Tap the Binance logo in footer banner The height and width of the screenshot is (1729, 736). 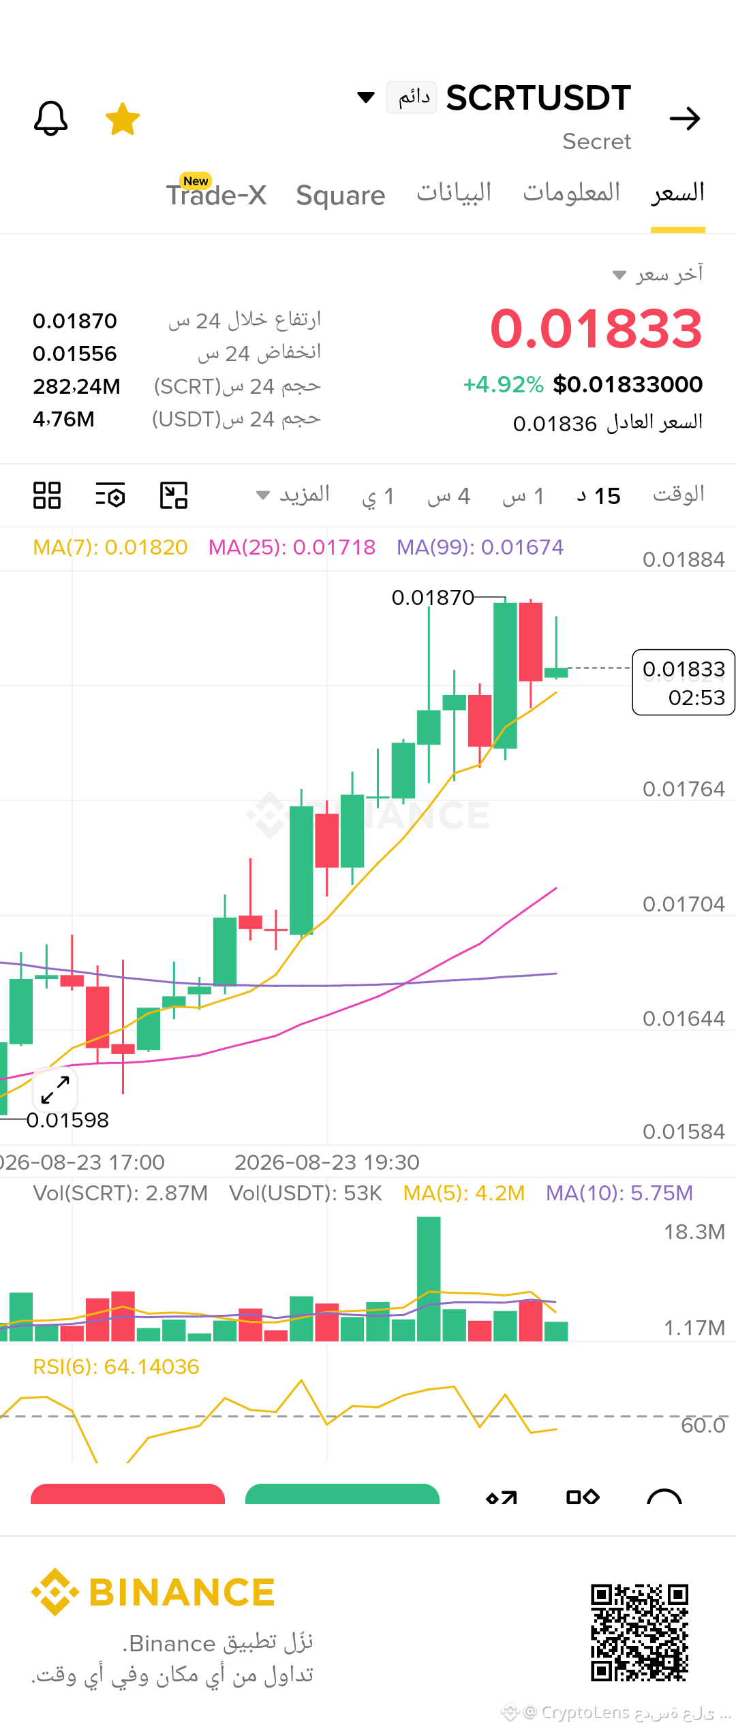point(153,1593)
